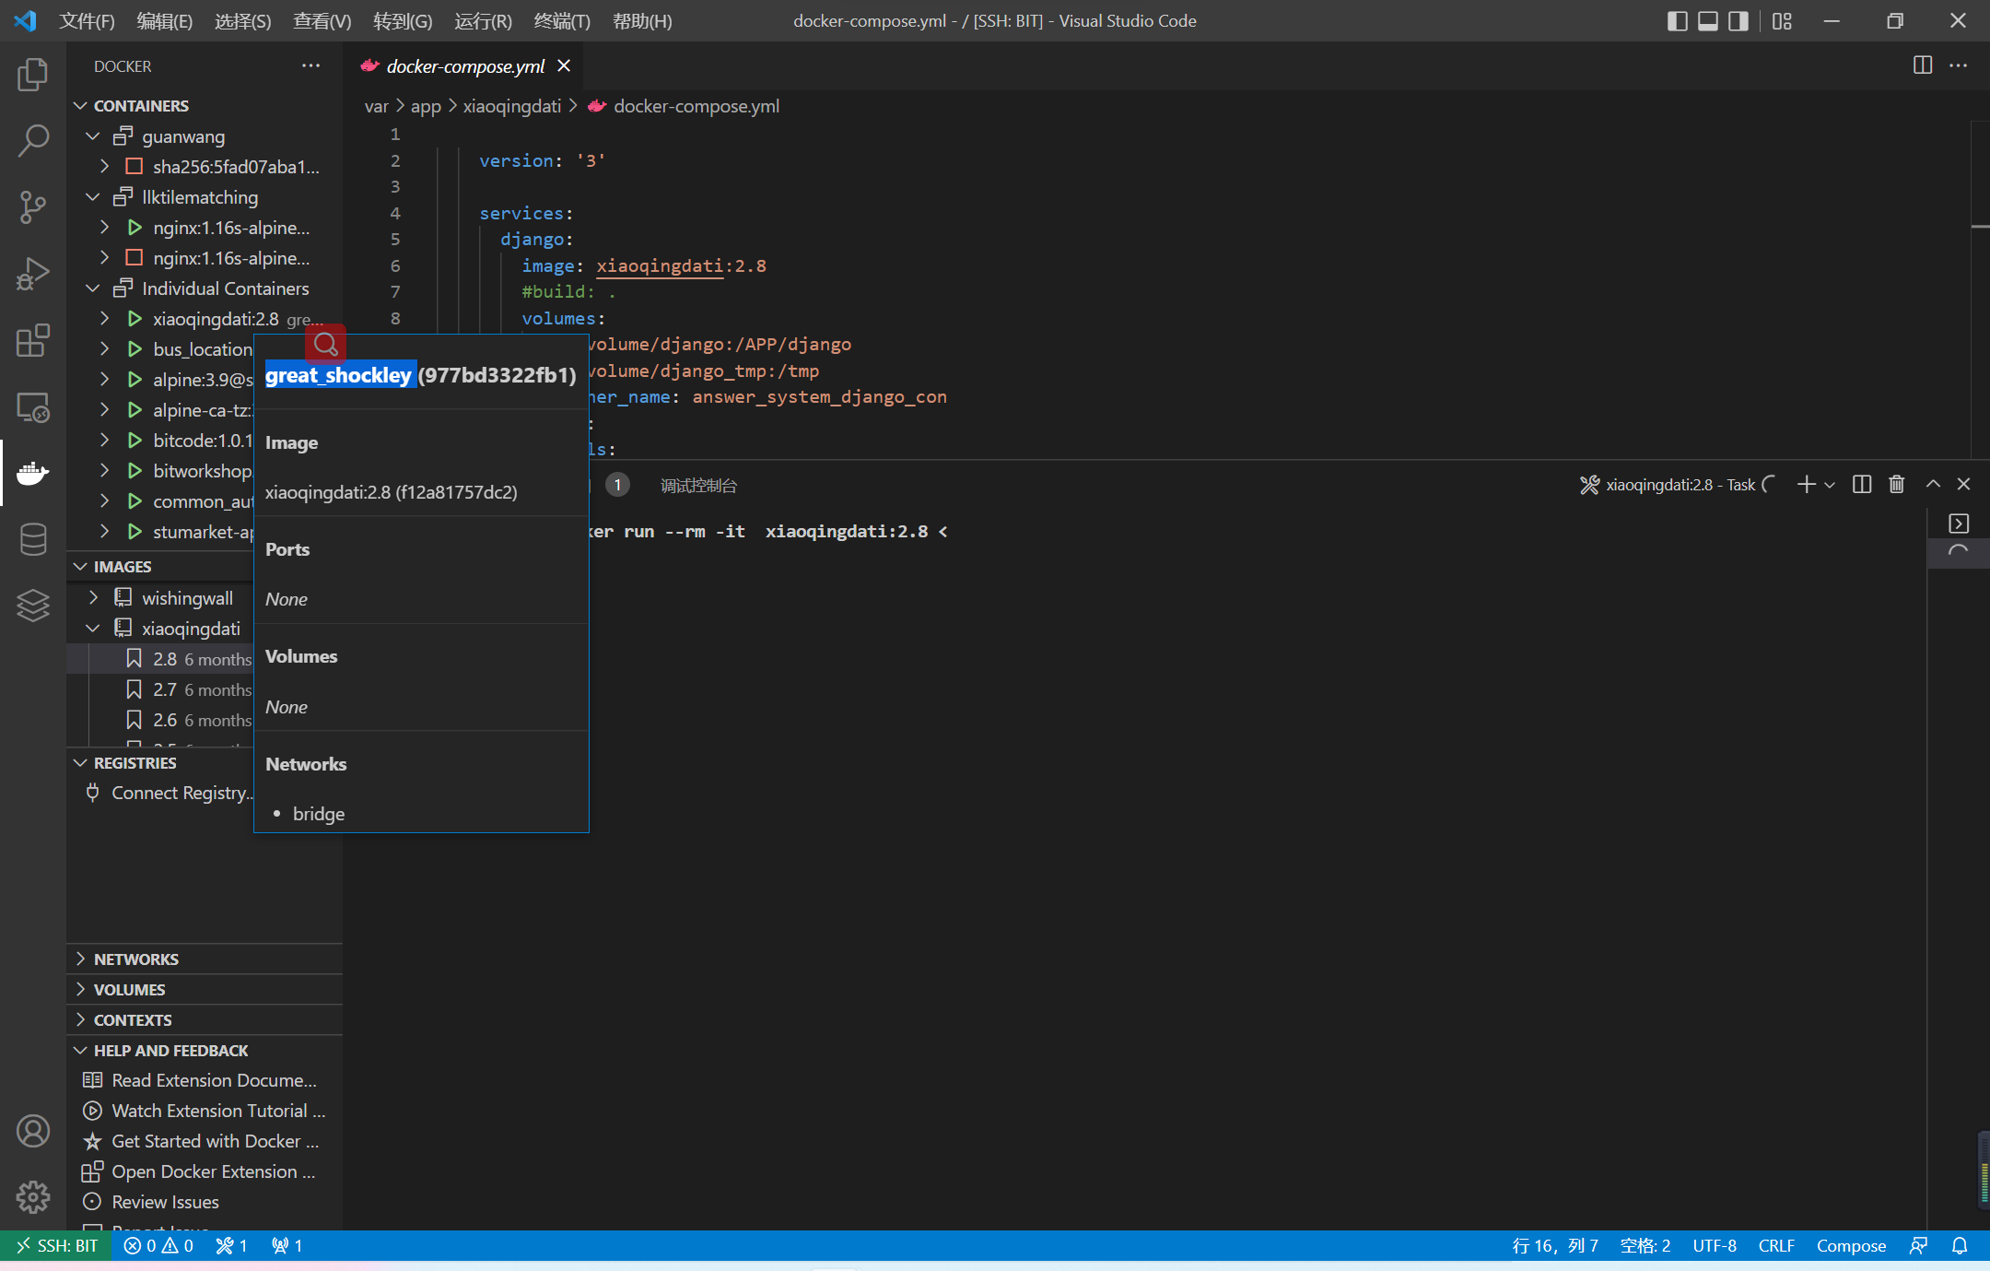Expand the wishingwall image node
Viewport: 1990px width, 1271px height.
coord(93,598)
